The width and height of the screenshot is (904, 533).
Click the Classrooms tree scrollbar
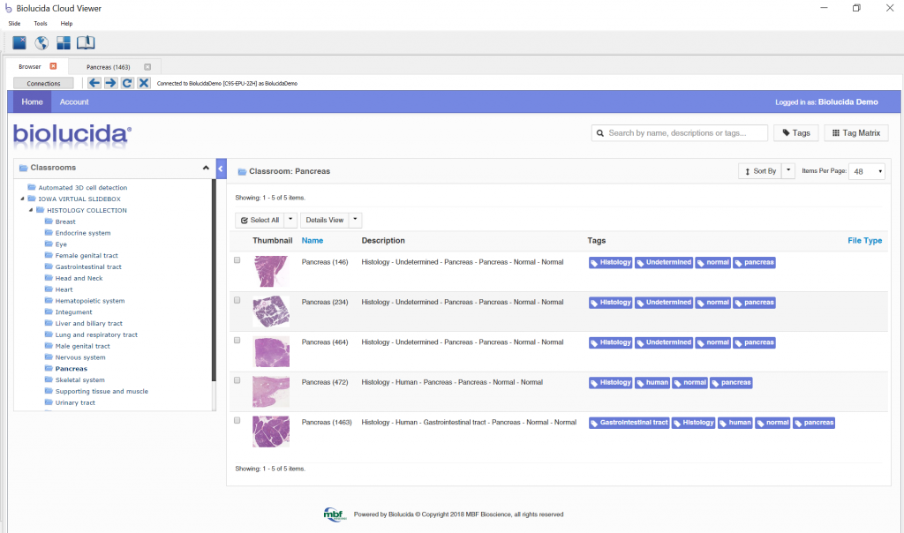click(x=214, y=280)
